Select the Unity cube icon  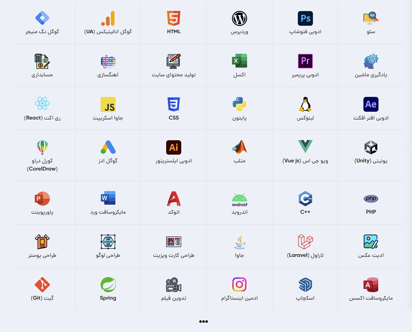pos(371,147)
